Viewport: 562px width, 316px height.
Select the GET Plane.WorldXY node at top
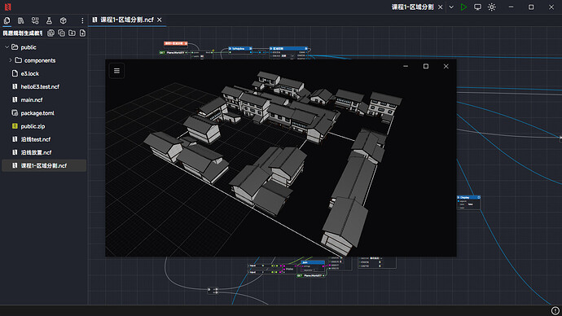pos(173,53)
